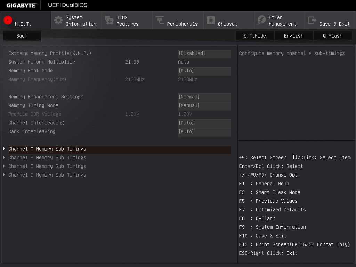The height and width of the screenshot is (267, 356).
Task: Open the Channel Interleaving dropdown
Action: [x=204, y=123]
